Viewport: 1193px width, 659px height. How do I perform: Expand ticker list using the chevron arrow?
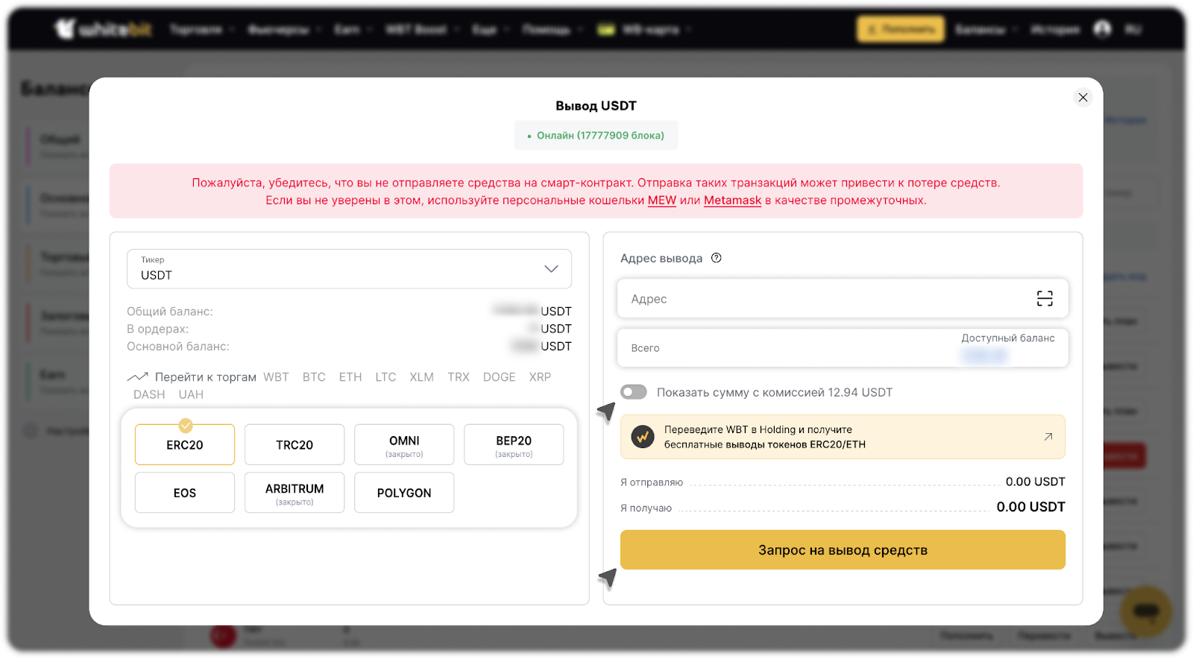coord(551,269)
